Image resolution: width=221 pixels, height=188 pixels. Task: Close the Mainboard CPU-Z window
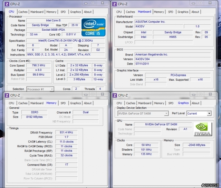[x=210, y=3]
